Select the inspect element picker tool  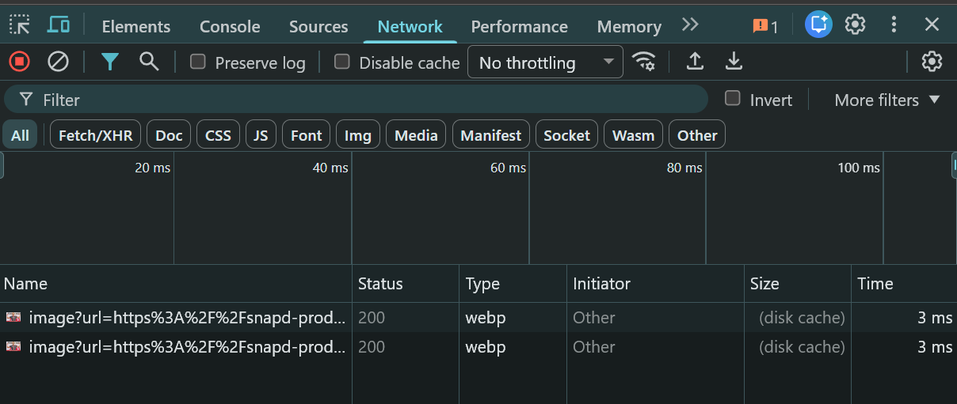(x=19, y=25)
